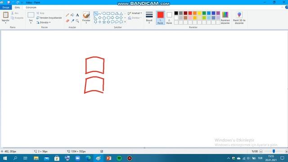Viewport: 288px width, 162px height.
Task: Select the Text tool (A icon)
Action: point(77,15)
